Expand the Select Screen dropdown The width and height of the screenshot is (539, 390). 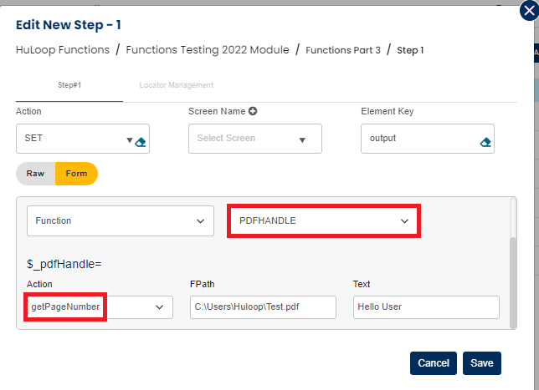click(x=302, y=139)
